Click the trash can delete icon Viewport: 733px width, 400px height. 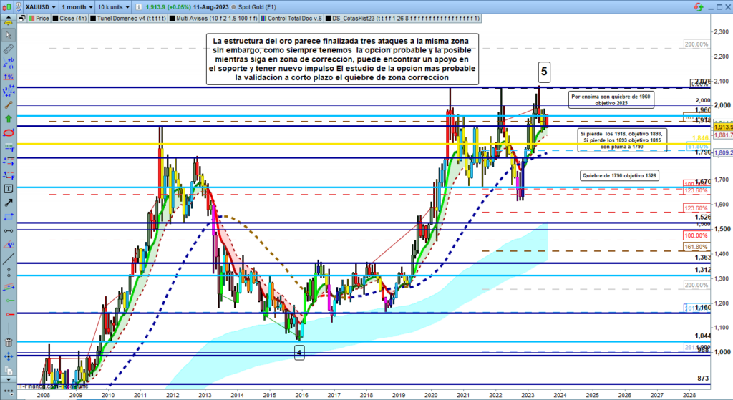click(9, 342)
